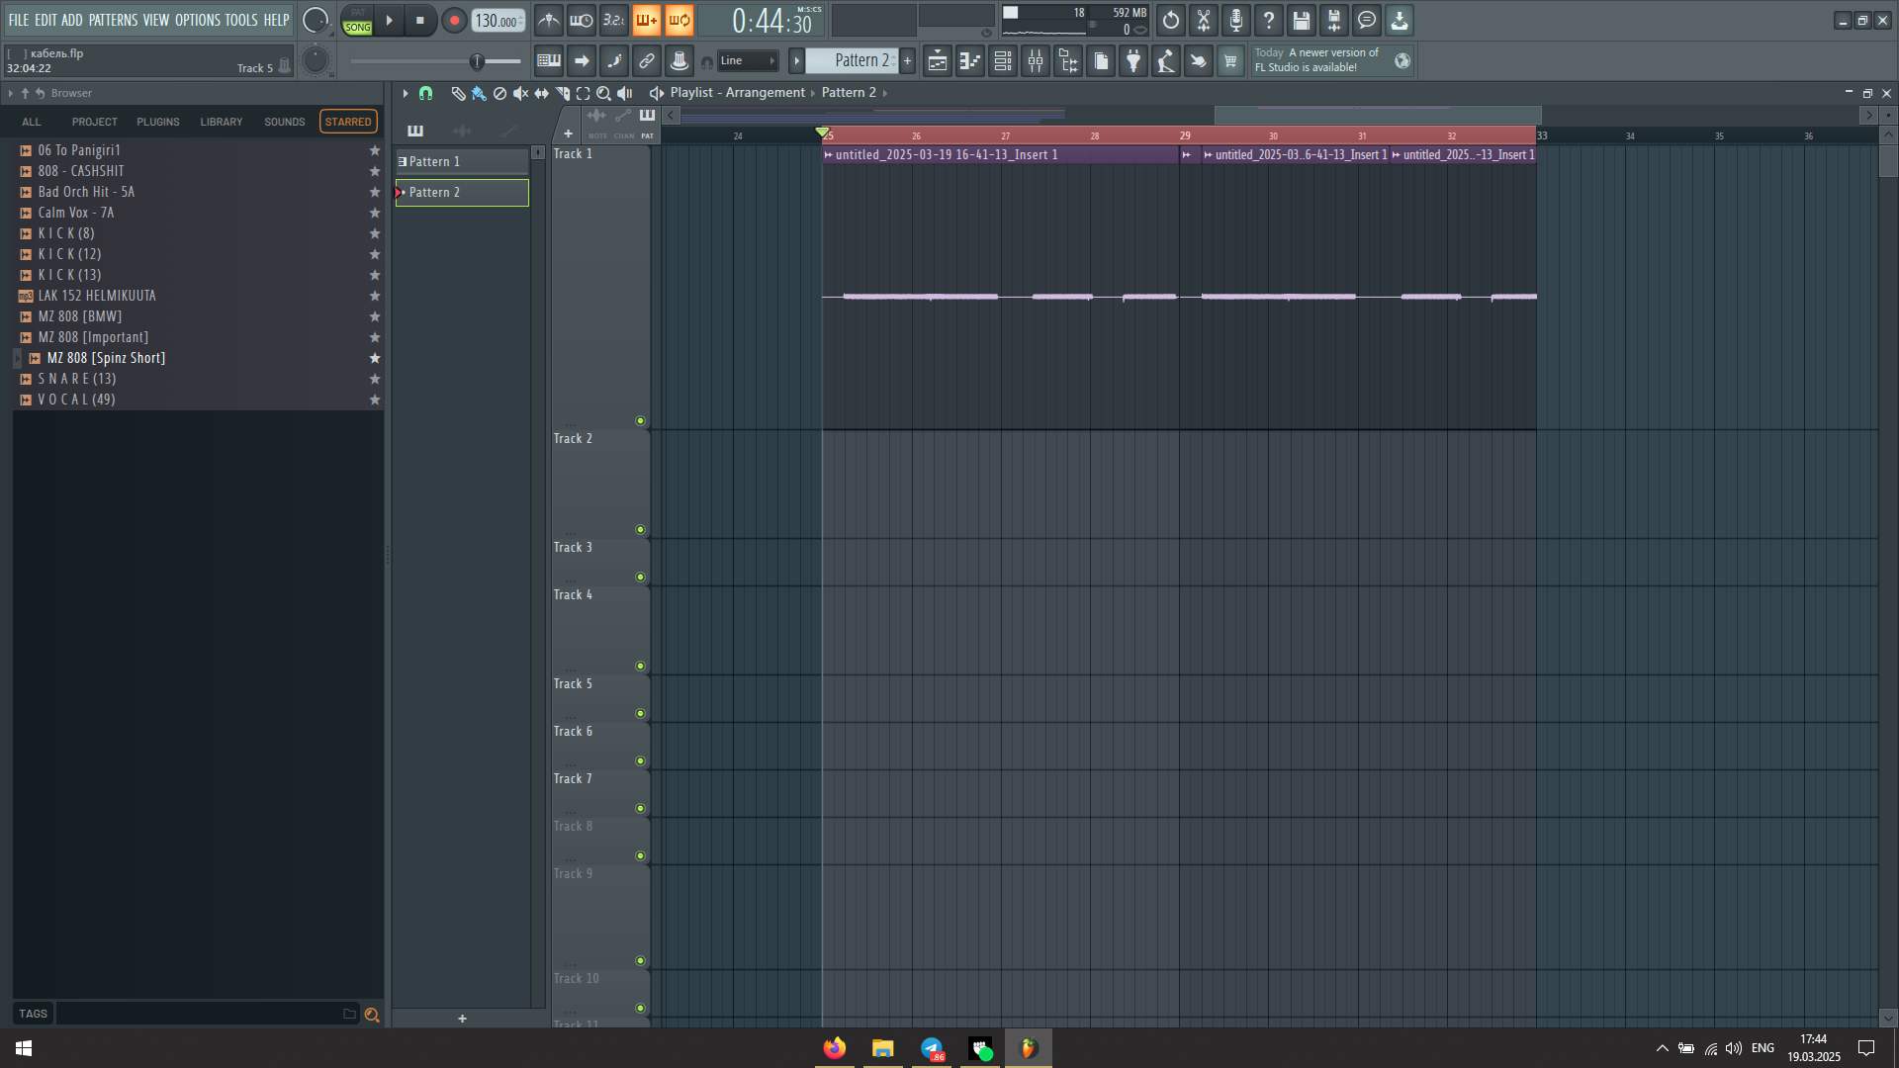1899x1068 pixels.
Task: Open the shopping cart content store
Action: [x=1230, y=61]
